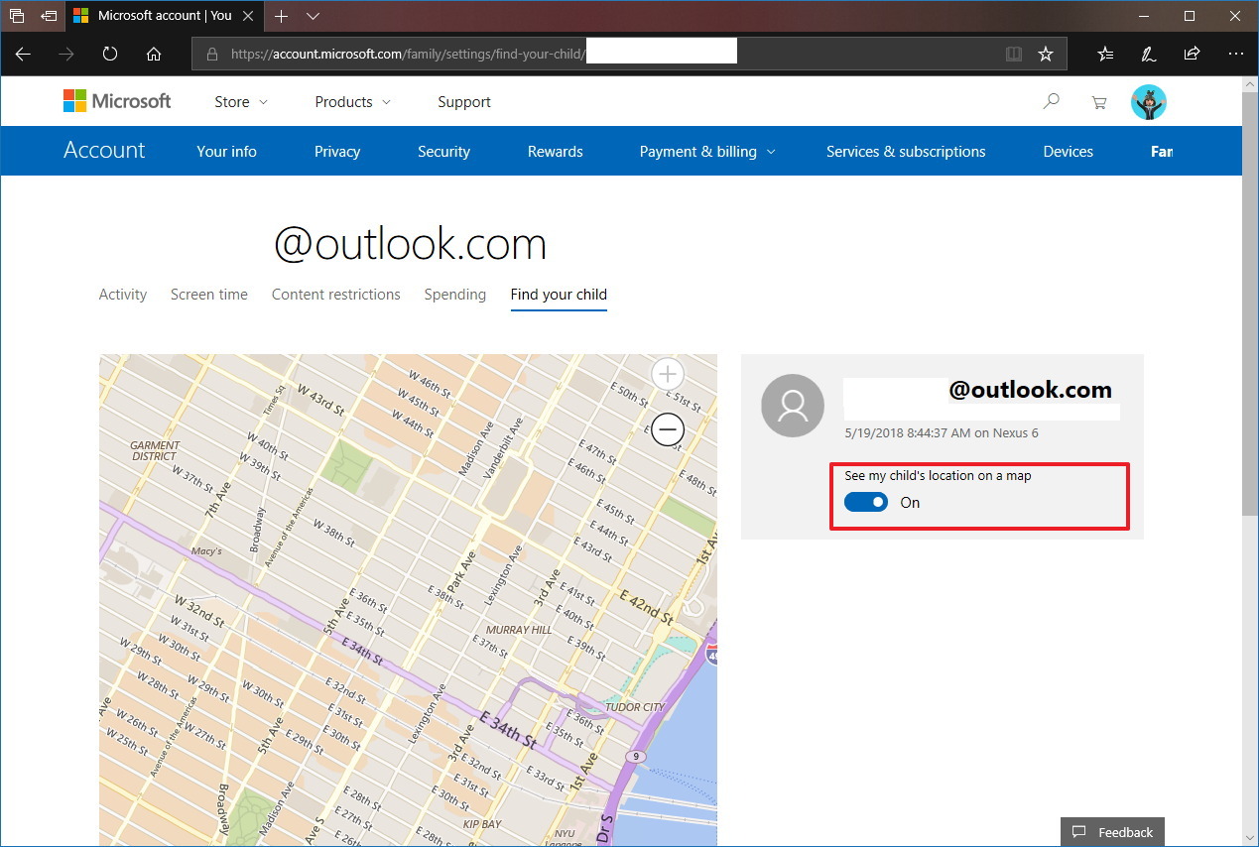
Task: Go to the Support page
Action: [x=463, y=101]
